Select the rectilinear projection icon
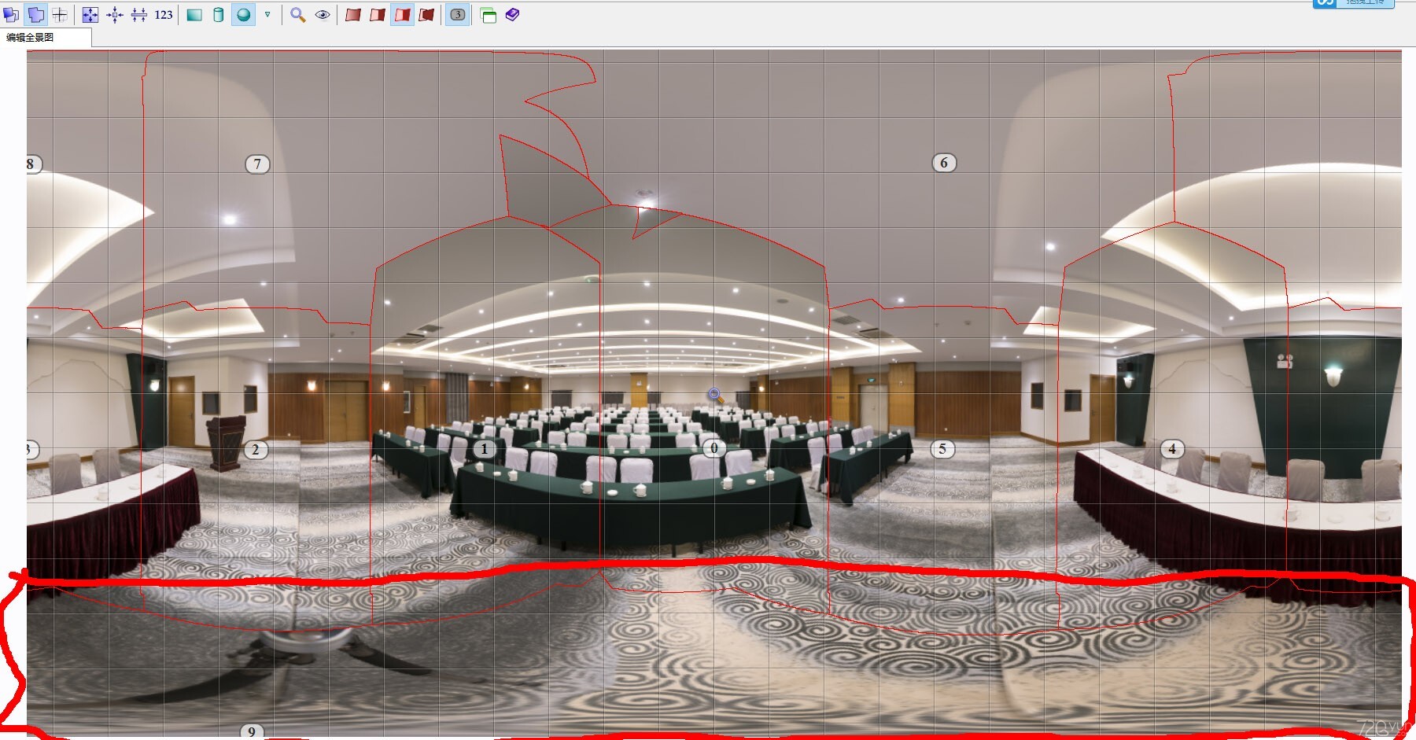The width and height of the screenshot is (1416, 740). tap(194, 15)
